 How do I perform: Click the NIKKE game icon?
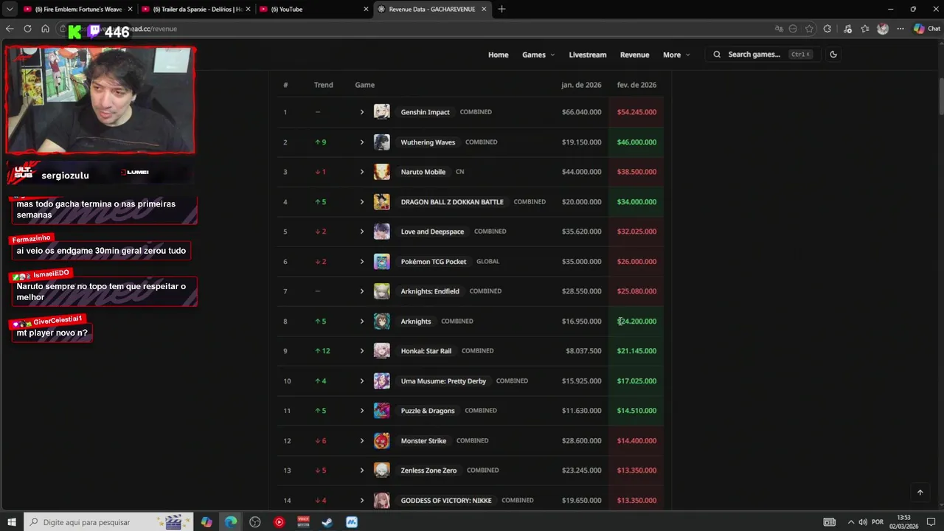[381, 501]
